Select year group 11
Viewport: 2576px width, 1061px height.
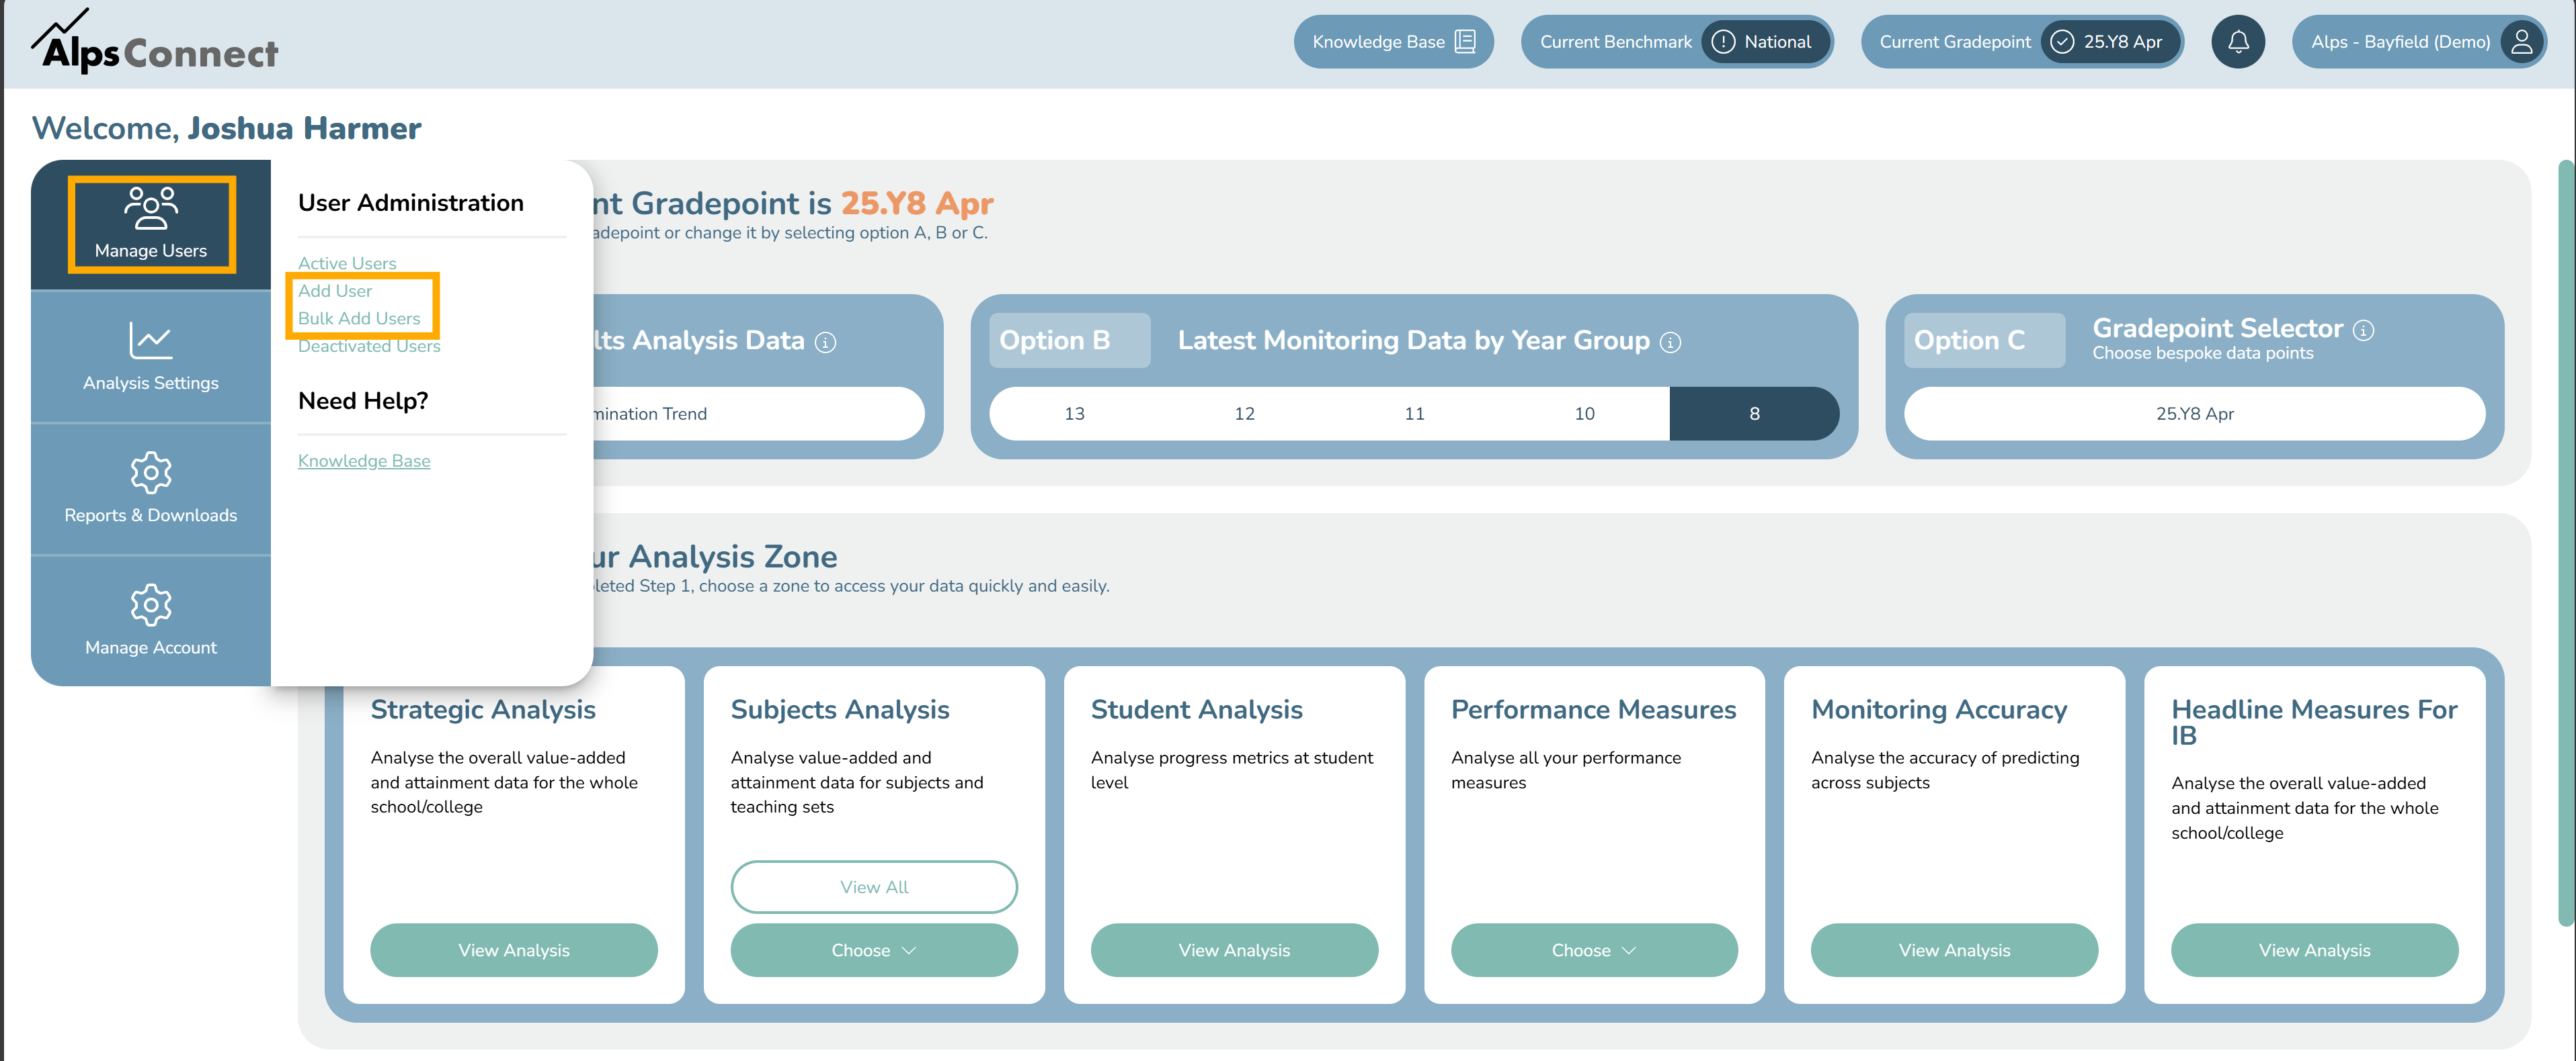[x=1414, y=414]
